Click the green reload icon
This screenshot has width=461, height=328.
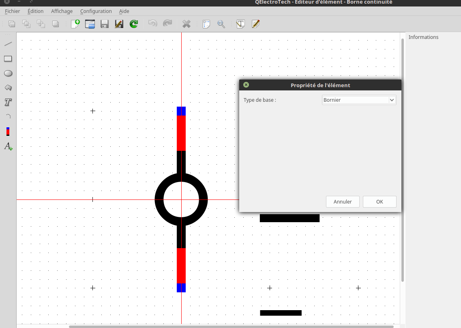(x=134, y=24)
